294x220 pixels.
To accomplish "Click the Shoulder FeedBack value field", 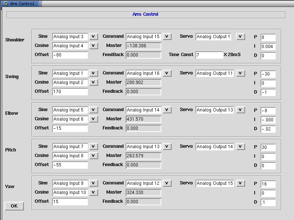I will pyautogui.click(x=143, y=55).
